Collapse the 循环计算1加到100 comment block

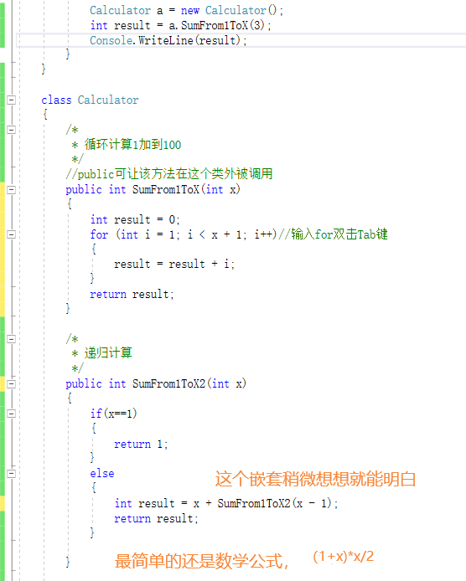(12, 130)
